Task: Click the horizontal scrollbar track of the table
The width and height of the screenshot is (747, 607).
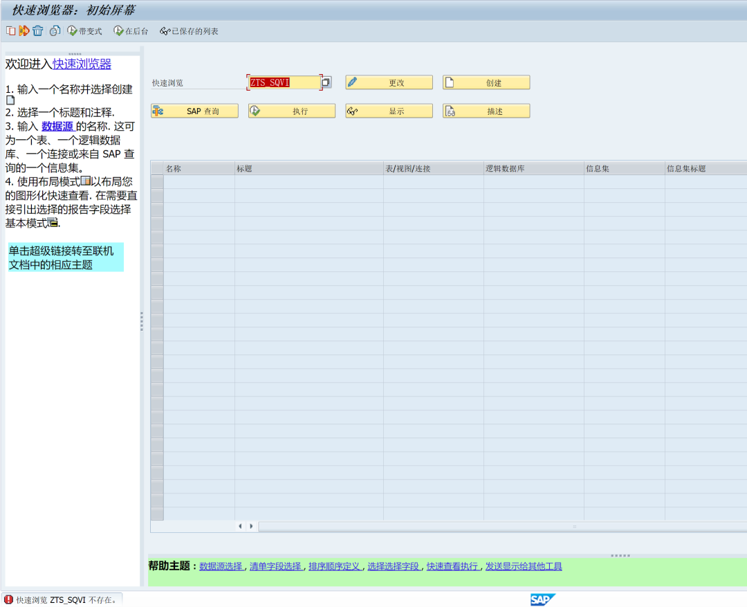Action: (x=503, y=527)
